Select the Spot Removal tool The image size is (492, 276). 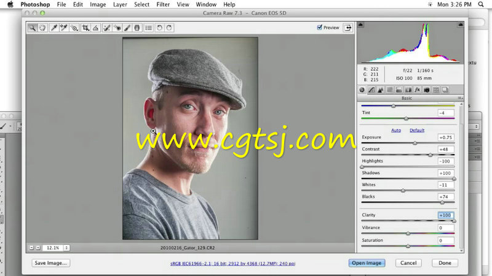coord(106,28)
